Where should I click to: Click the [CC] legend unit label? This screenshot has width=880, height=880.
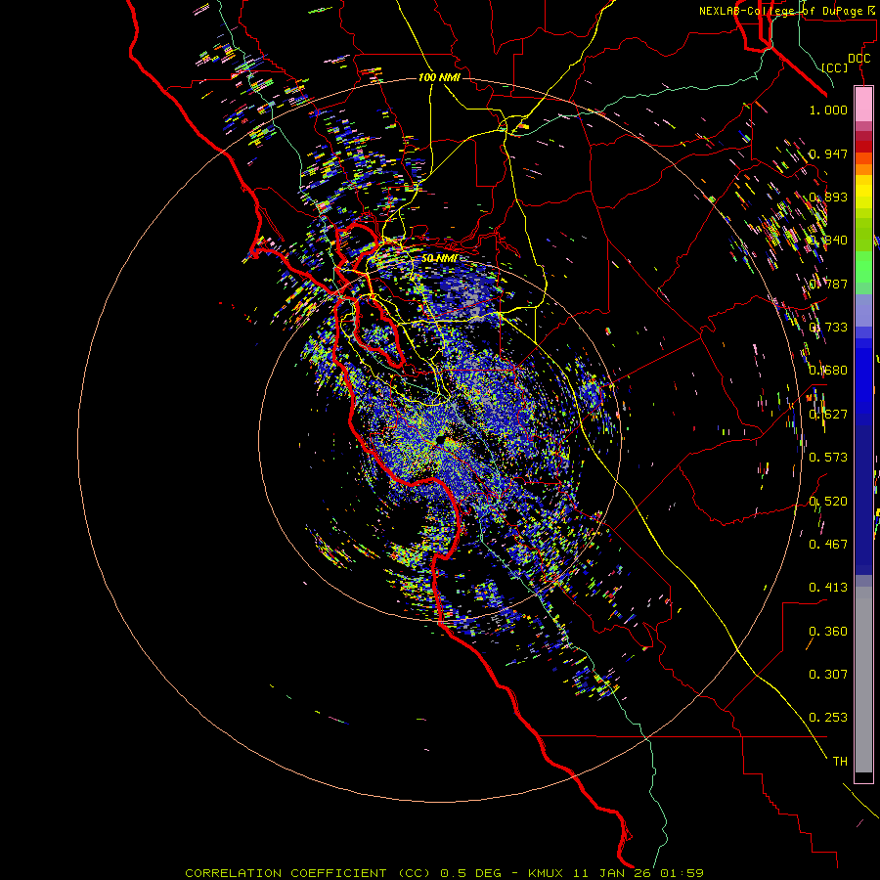835,67
